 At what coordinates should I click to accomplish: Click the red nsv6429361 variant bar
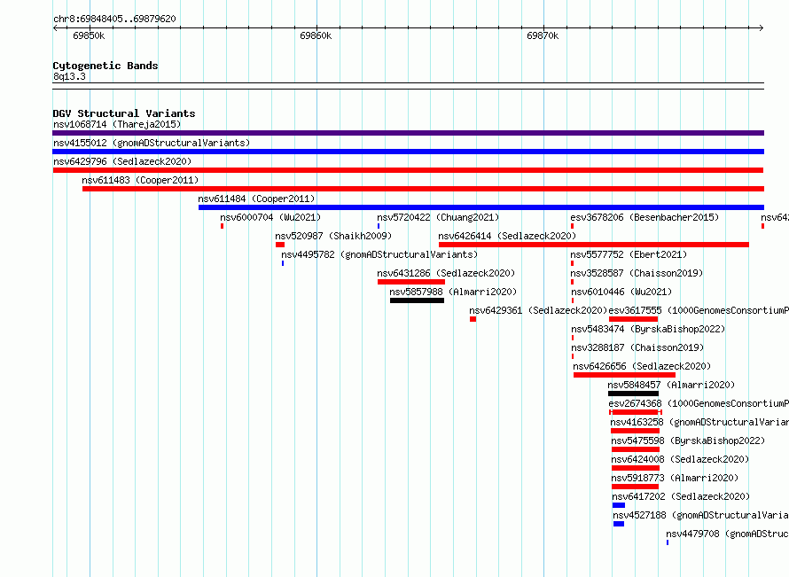(473, 319)
